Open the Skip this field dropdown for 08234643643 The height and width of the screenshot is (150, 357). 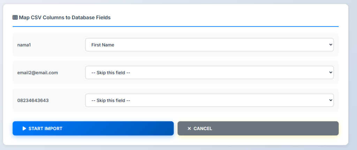tap(209, 100)
